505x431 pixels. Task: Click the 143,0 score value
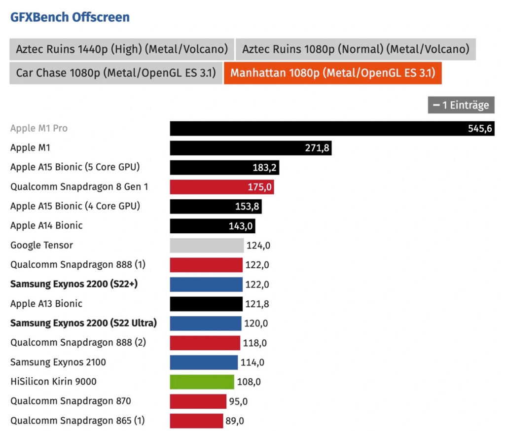(x=241, y=226)
